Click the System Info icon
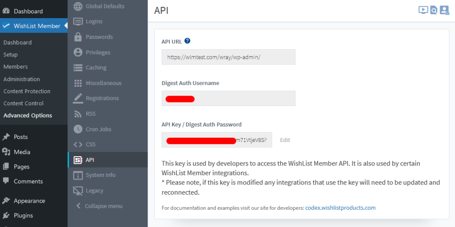This screenshot has width=455, height=227. 78,175
